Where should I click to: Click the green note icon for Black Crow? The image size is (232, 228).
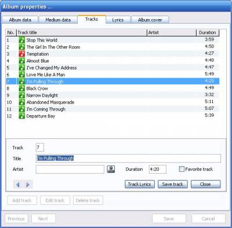pyautogui.click(x=22, y=89)
